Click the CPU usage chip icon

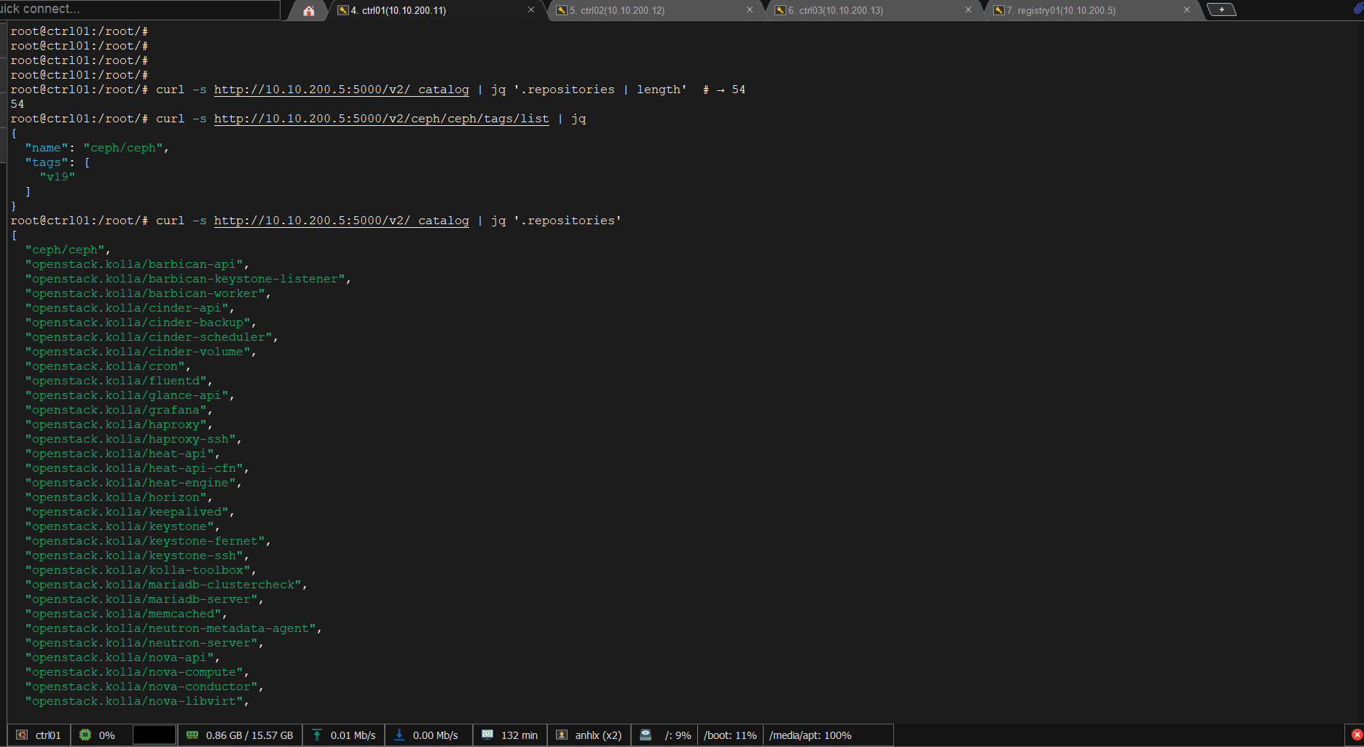click(85, 735)
